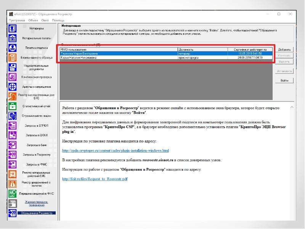Open the Request_to_Rosreestr.pdf link
The width and height of the screenshot is (305, 229).
click(x=95, y=179)
